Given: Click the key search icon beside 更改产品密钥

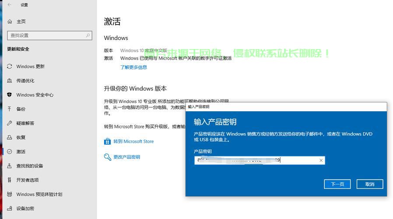Looking at the screenshot, I should pos(108,157).
